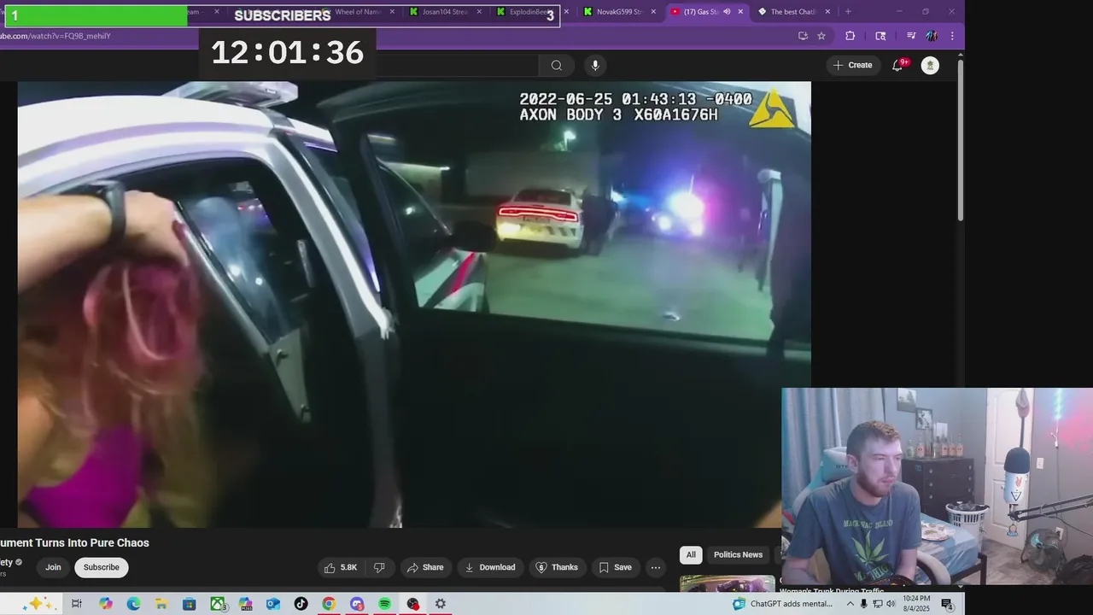Open Copilot from the taskbar

coord(106,604)
